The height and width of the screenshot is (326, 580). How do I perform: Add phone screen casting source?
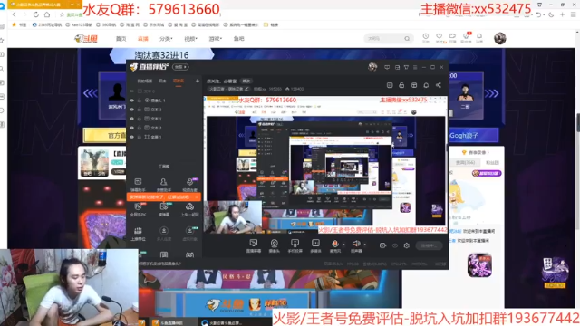click(295, 245)
